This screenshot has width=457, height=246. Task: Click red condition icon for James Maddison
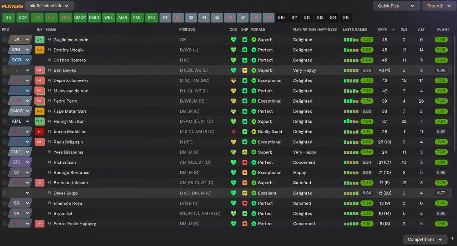pos(233,132)
